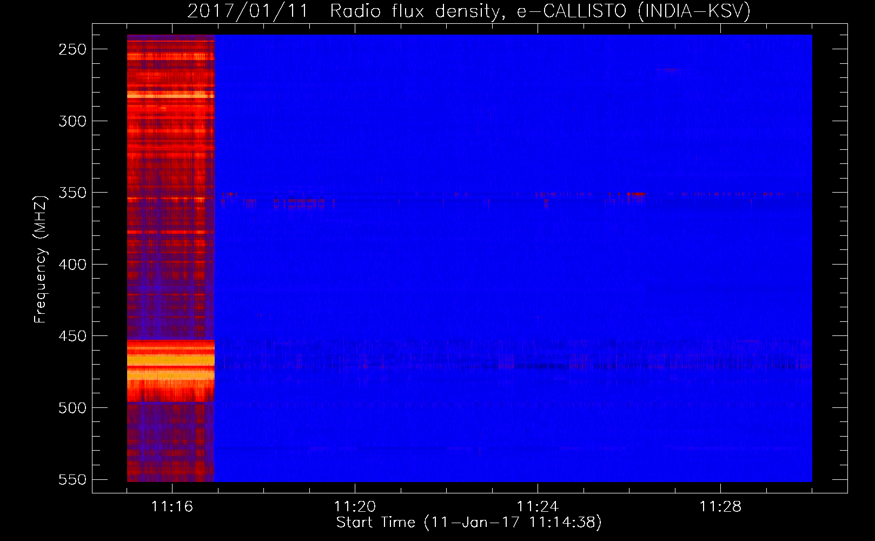Image resolution: width=875 pixels, height=541 pixels.
Task: Click the bright red burst at 350 MHz around 11:26
Action: click(636, 194)
